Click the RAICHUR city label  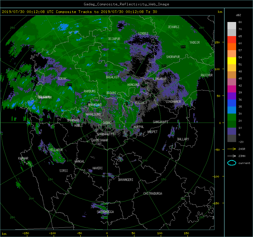pyautogui.click(x=207, y=75)
